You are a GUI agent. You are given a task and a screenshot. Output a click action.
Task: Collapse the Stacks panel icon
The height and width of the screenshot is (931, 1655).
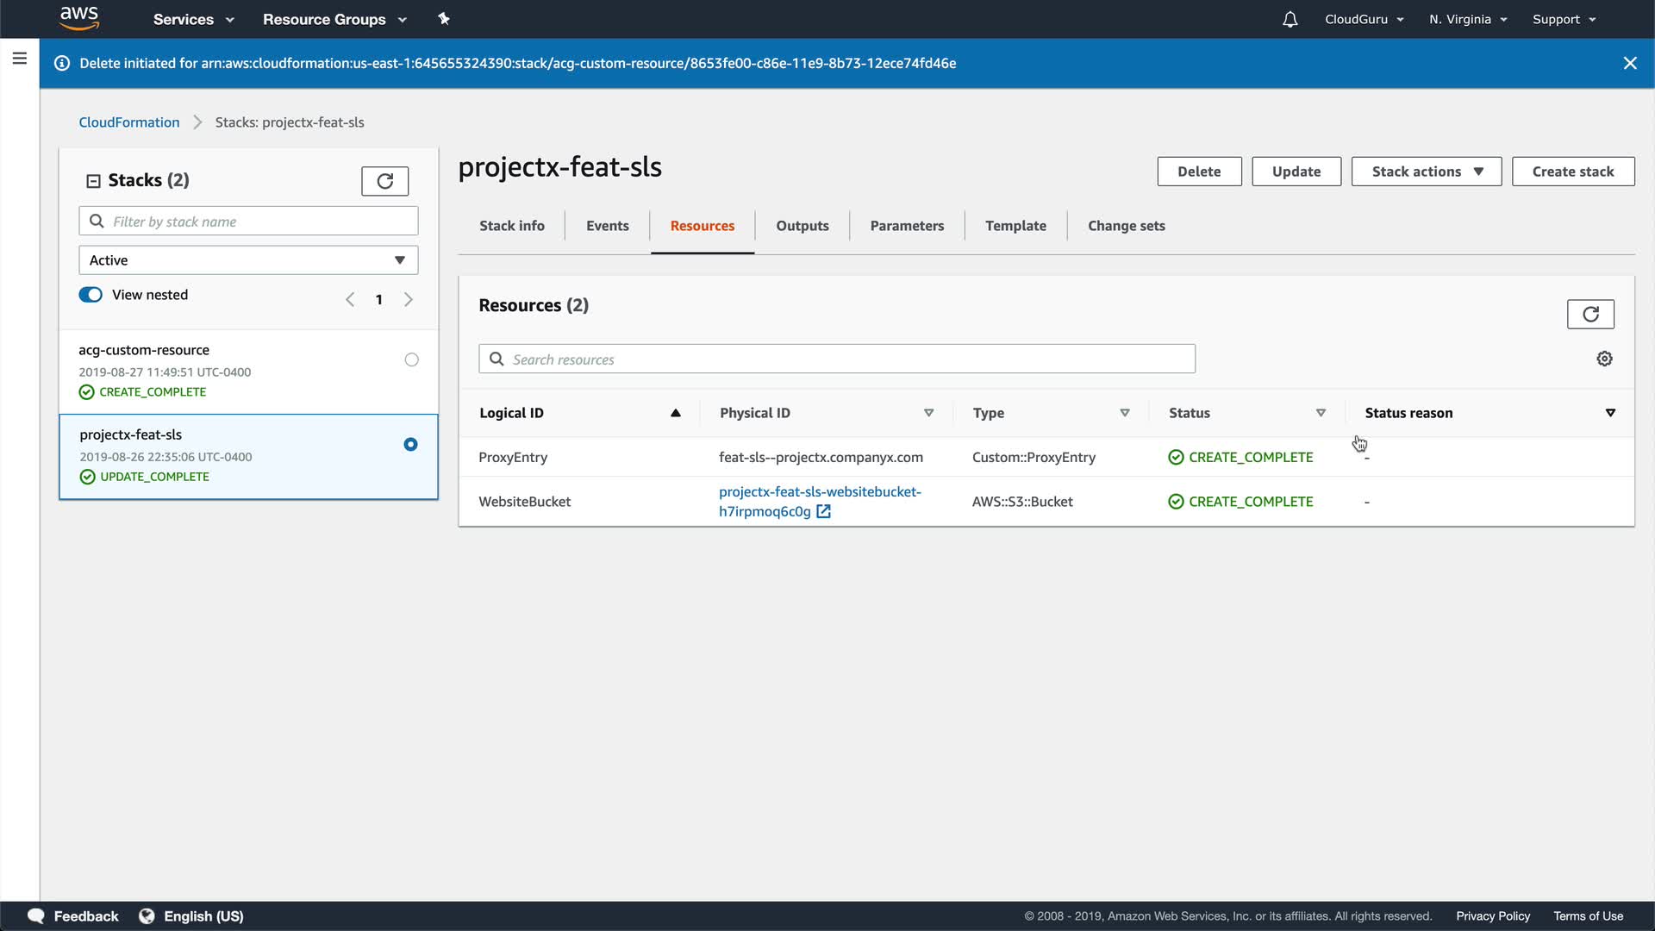coord(93,181)
